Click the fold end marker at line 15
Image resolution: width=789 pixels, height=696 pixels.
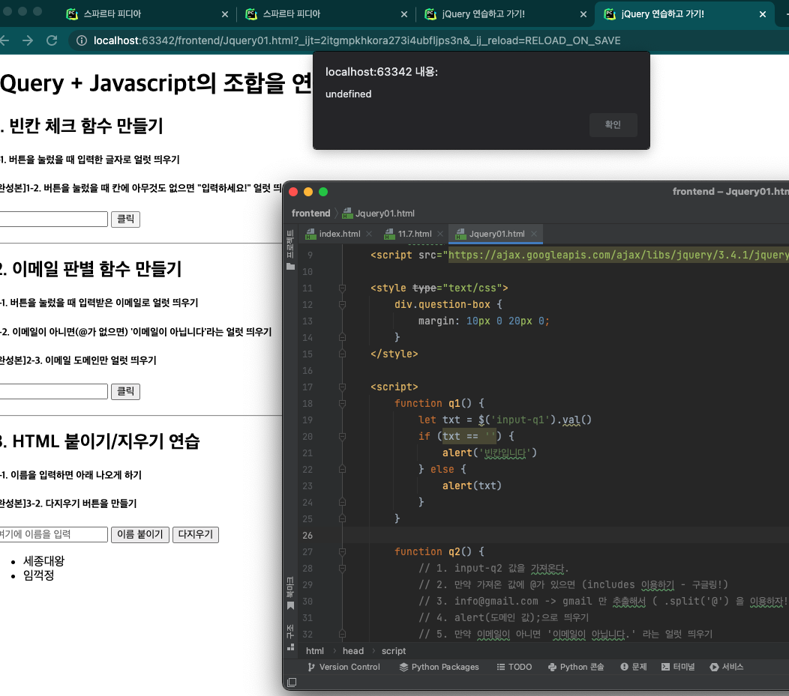[342, 354]
